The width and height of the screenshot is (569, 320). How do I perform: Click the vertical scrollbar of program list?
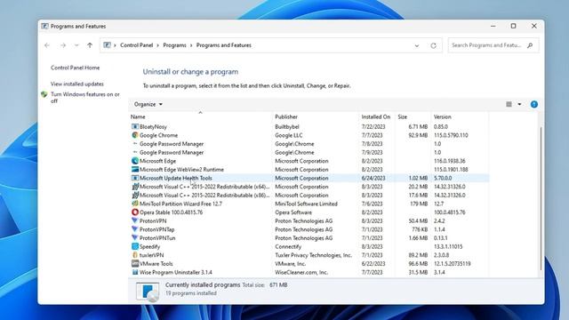541,198
